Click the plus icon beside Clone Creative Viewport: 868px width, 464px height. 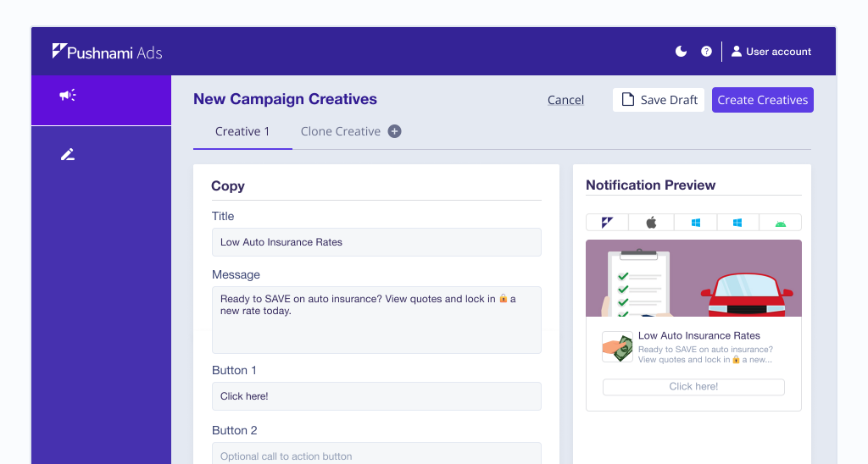(x=394, y=131)
